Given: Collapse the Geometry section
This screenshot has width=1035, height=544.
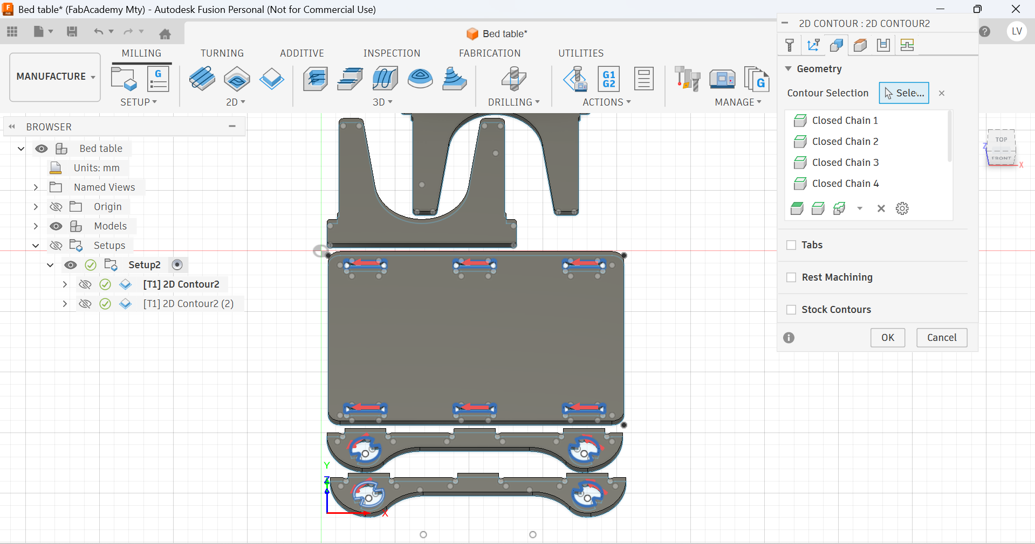Looking at the screenshot, I should pyautogui.click(x=788, y=69).
